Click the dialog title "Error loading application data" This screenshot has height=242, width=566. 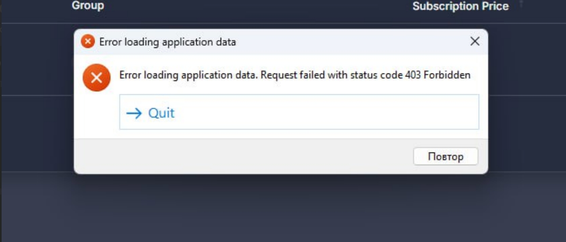167,42
